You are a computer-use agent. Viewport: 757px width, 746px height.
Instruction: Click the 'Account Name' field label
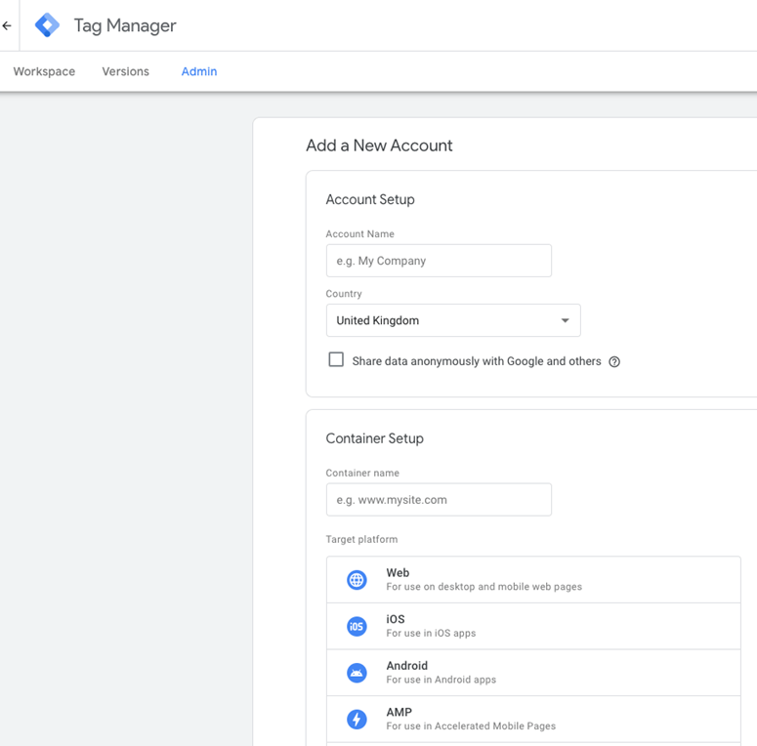pyautogui.click(x=359, y=234)
